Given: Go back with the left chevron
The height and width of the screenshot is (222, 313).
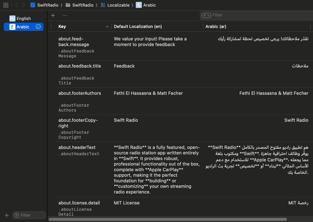Looking at the screenshot, I should click(16, 5).
